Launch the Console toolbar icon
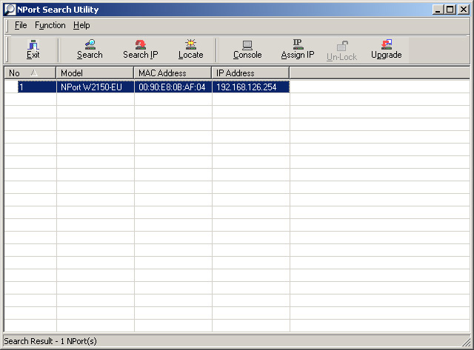The height and width of the screenshot is (350, 474). 247,50
